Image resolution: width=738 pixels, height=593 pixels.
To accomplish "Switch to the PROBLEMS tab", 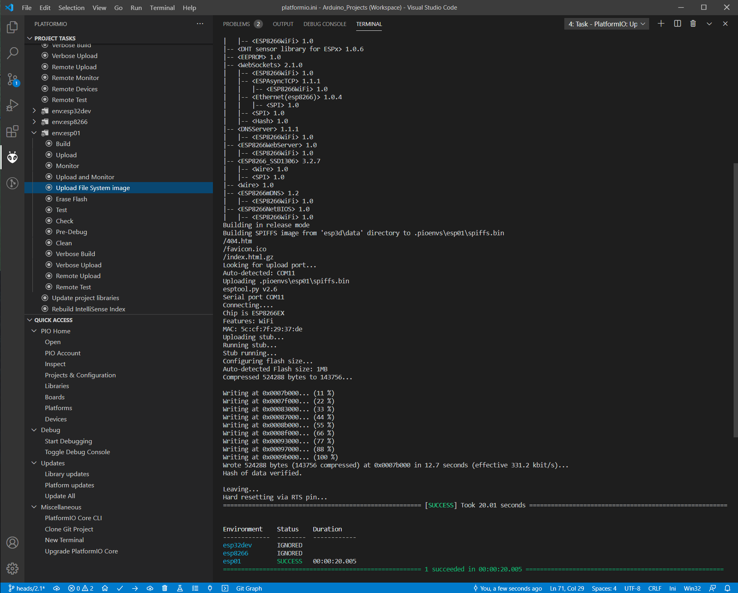I will [x=237, y=24].
